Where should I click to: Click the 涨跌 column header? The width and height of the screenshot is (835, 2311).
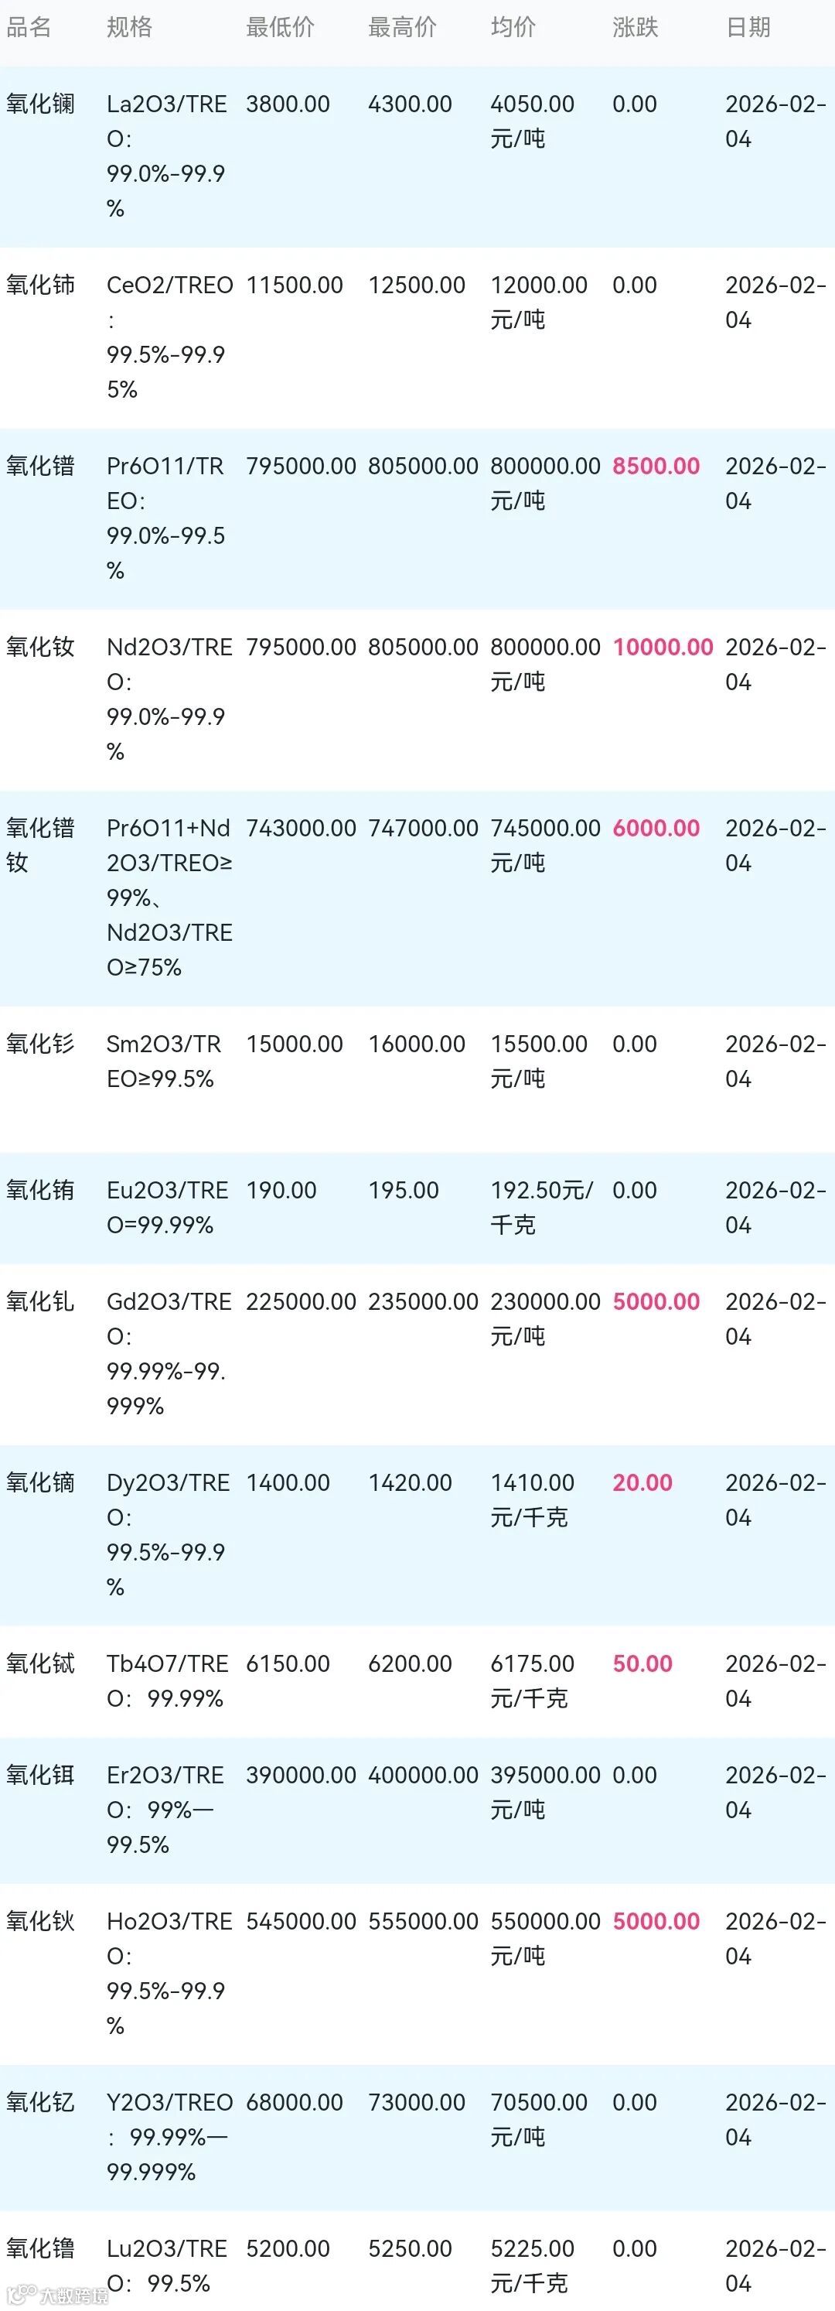coord(635,27)
